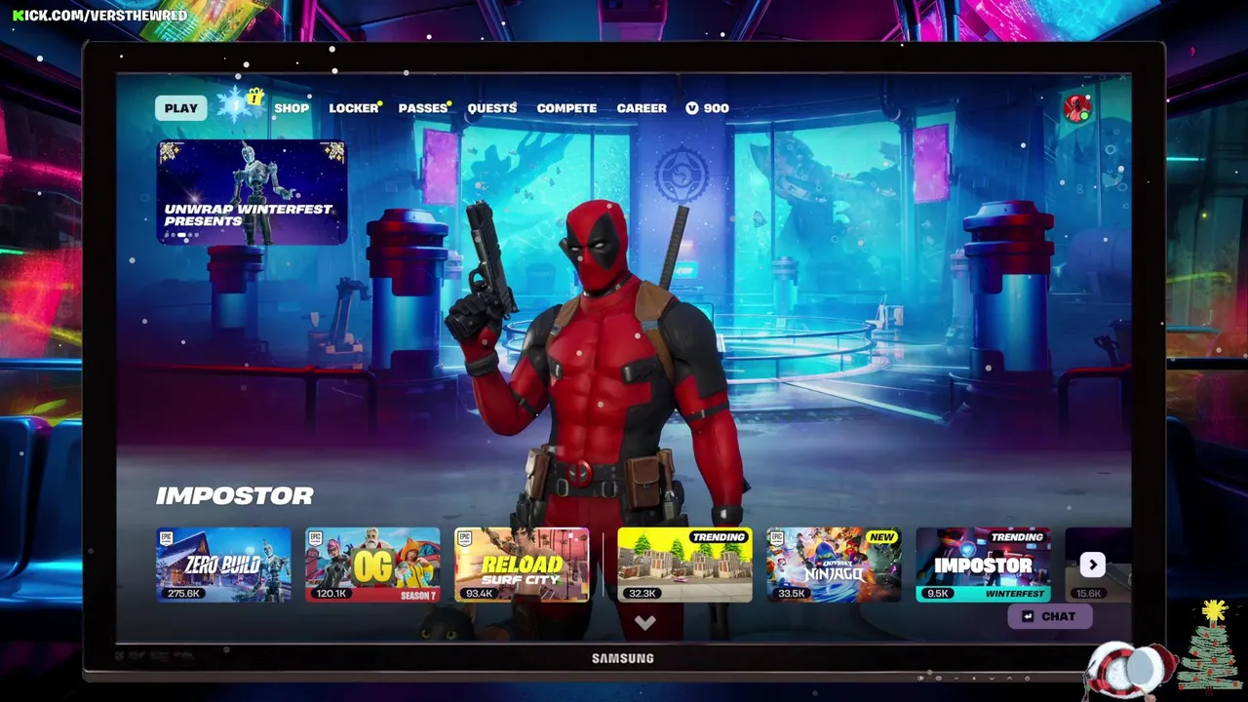Click the SEASON 7 label on OG tile
This screenshot has height=702, width=1248.
(417, 595)
